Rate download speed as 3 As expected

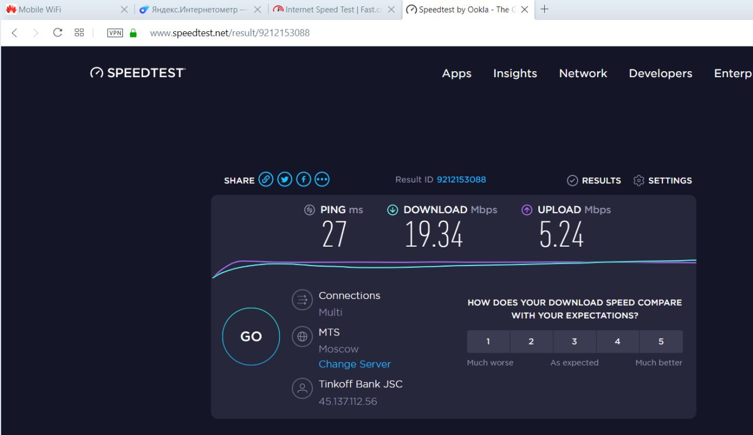click(x=574, y=341)
